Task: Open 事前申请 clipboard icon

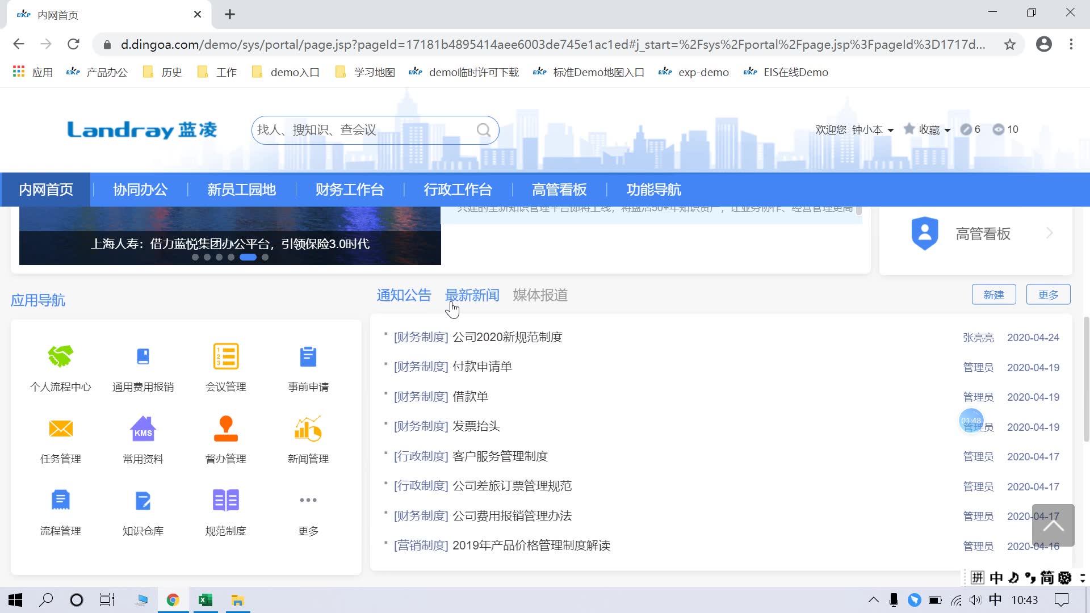Action: click(308, 356)
